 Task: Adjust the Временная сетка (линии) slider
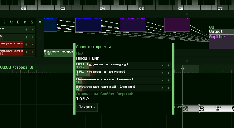pos(124,81)
